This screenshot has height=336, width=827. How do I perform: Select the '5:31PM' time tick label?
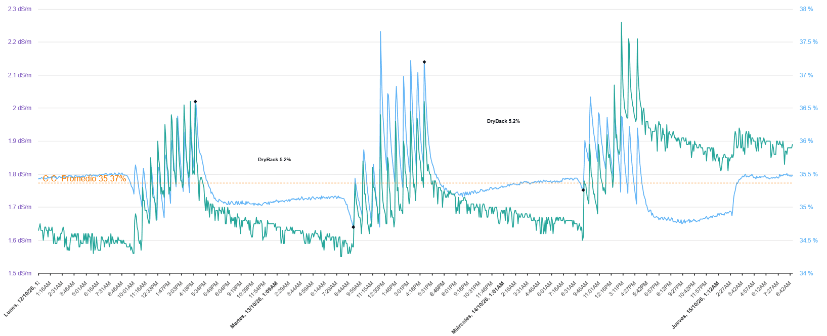(x=425, y=290)
